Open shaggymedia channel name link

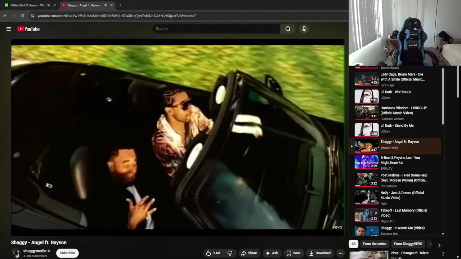35,251
